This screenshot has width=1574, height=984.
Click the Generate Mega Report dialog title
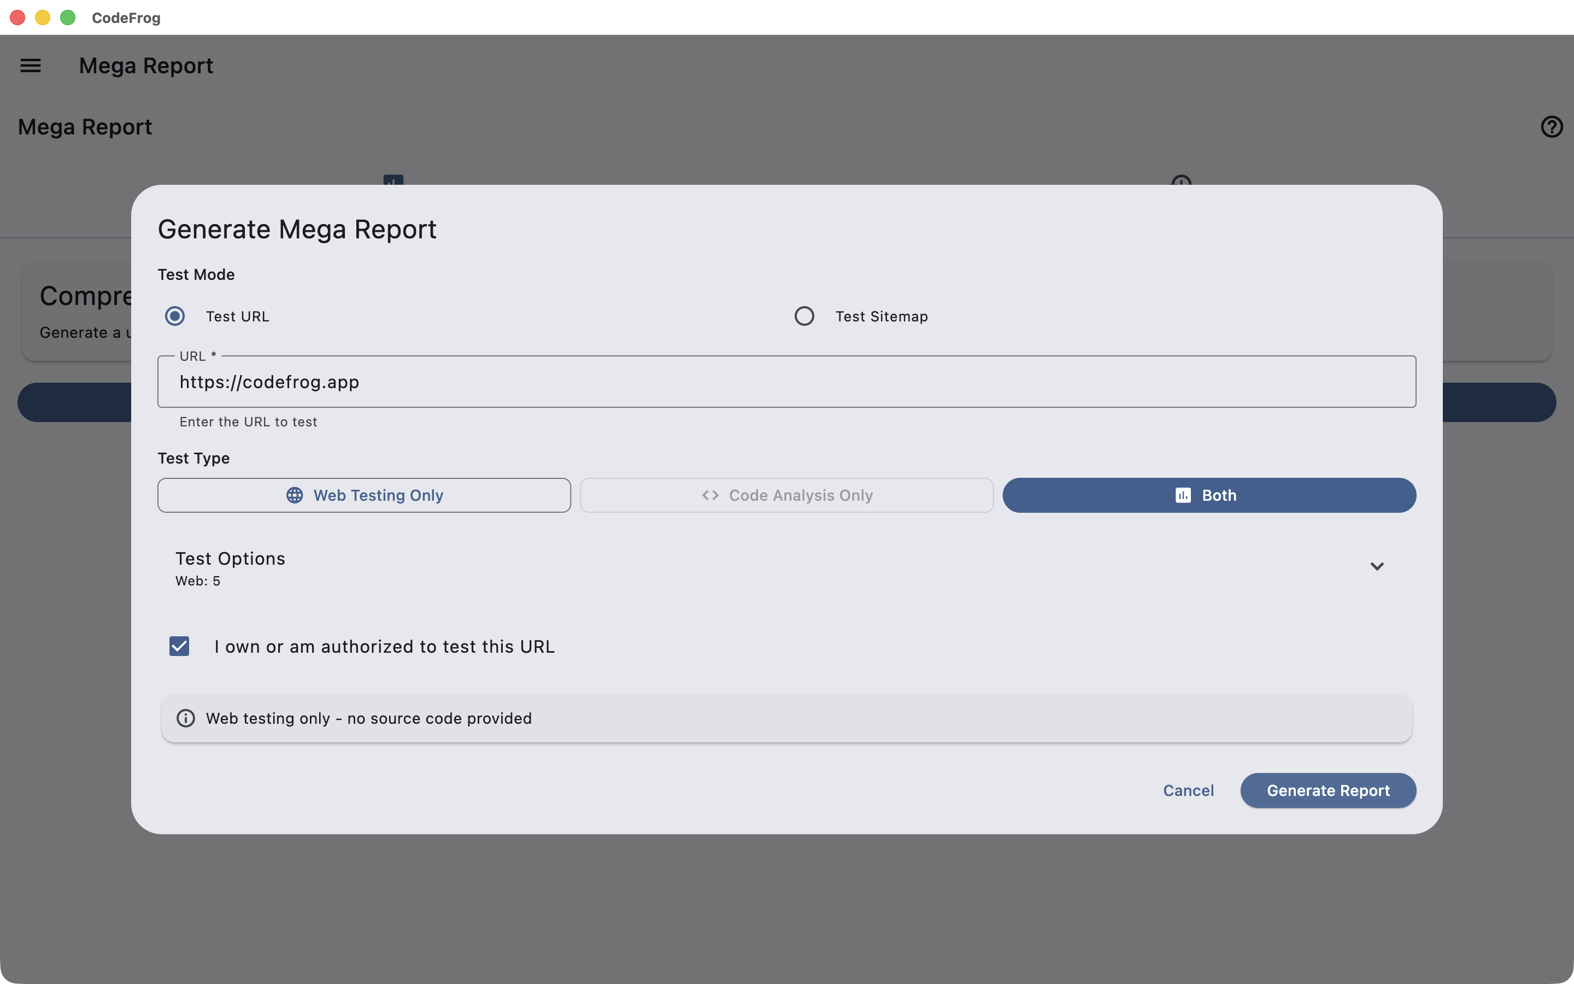coord(297,229)
